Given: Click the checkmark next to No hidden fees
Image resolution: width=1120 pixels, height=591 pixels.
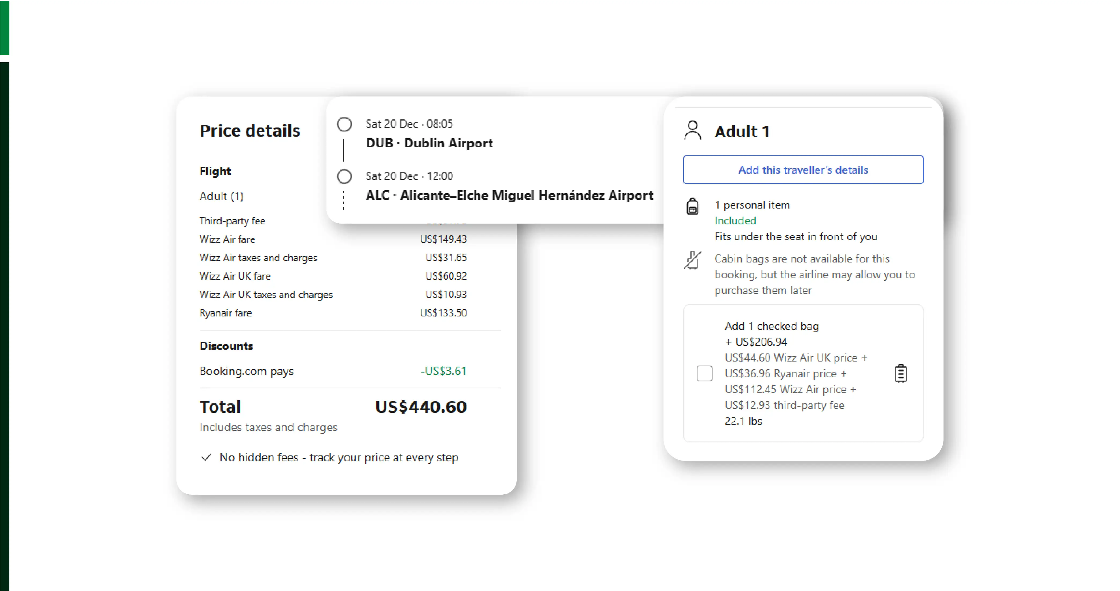Looking at the screenshot, I should (x=207, y=458).
